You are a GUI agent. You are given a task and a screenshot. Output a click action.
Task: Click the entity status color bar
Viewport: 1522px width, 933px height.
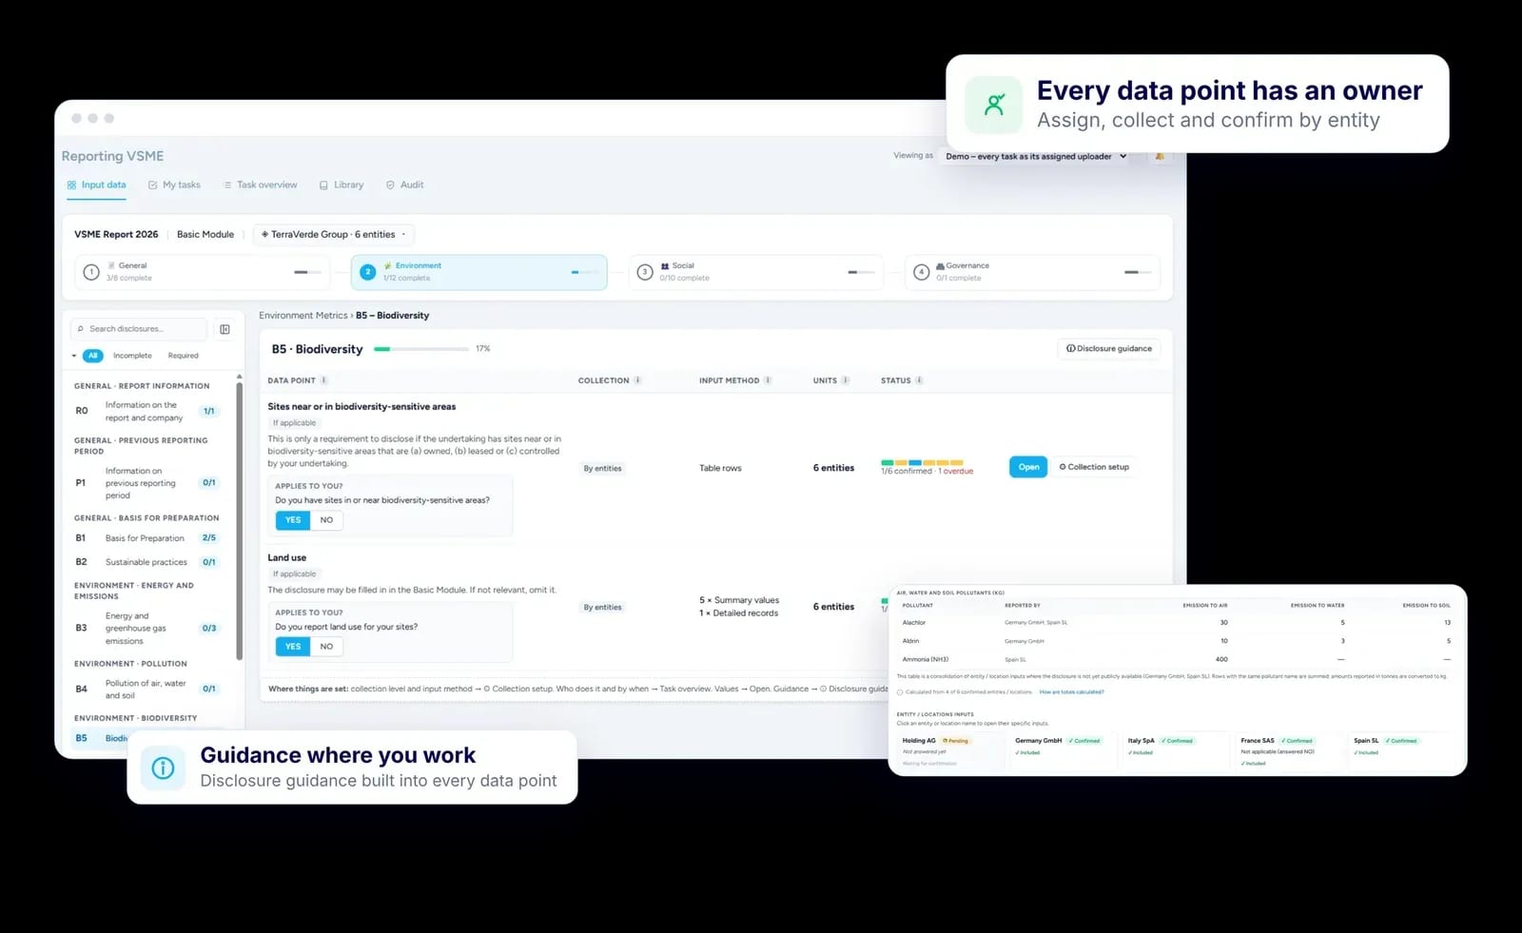(x=922, y=462)
